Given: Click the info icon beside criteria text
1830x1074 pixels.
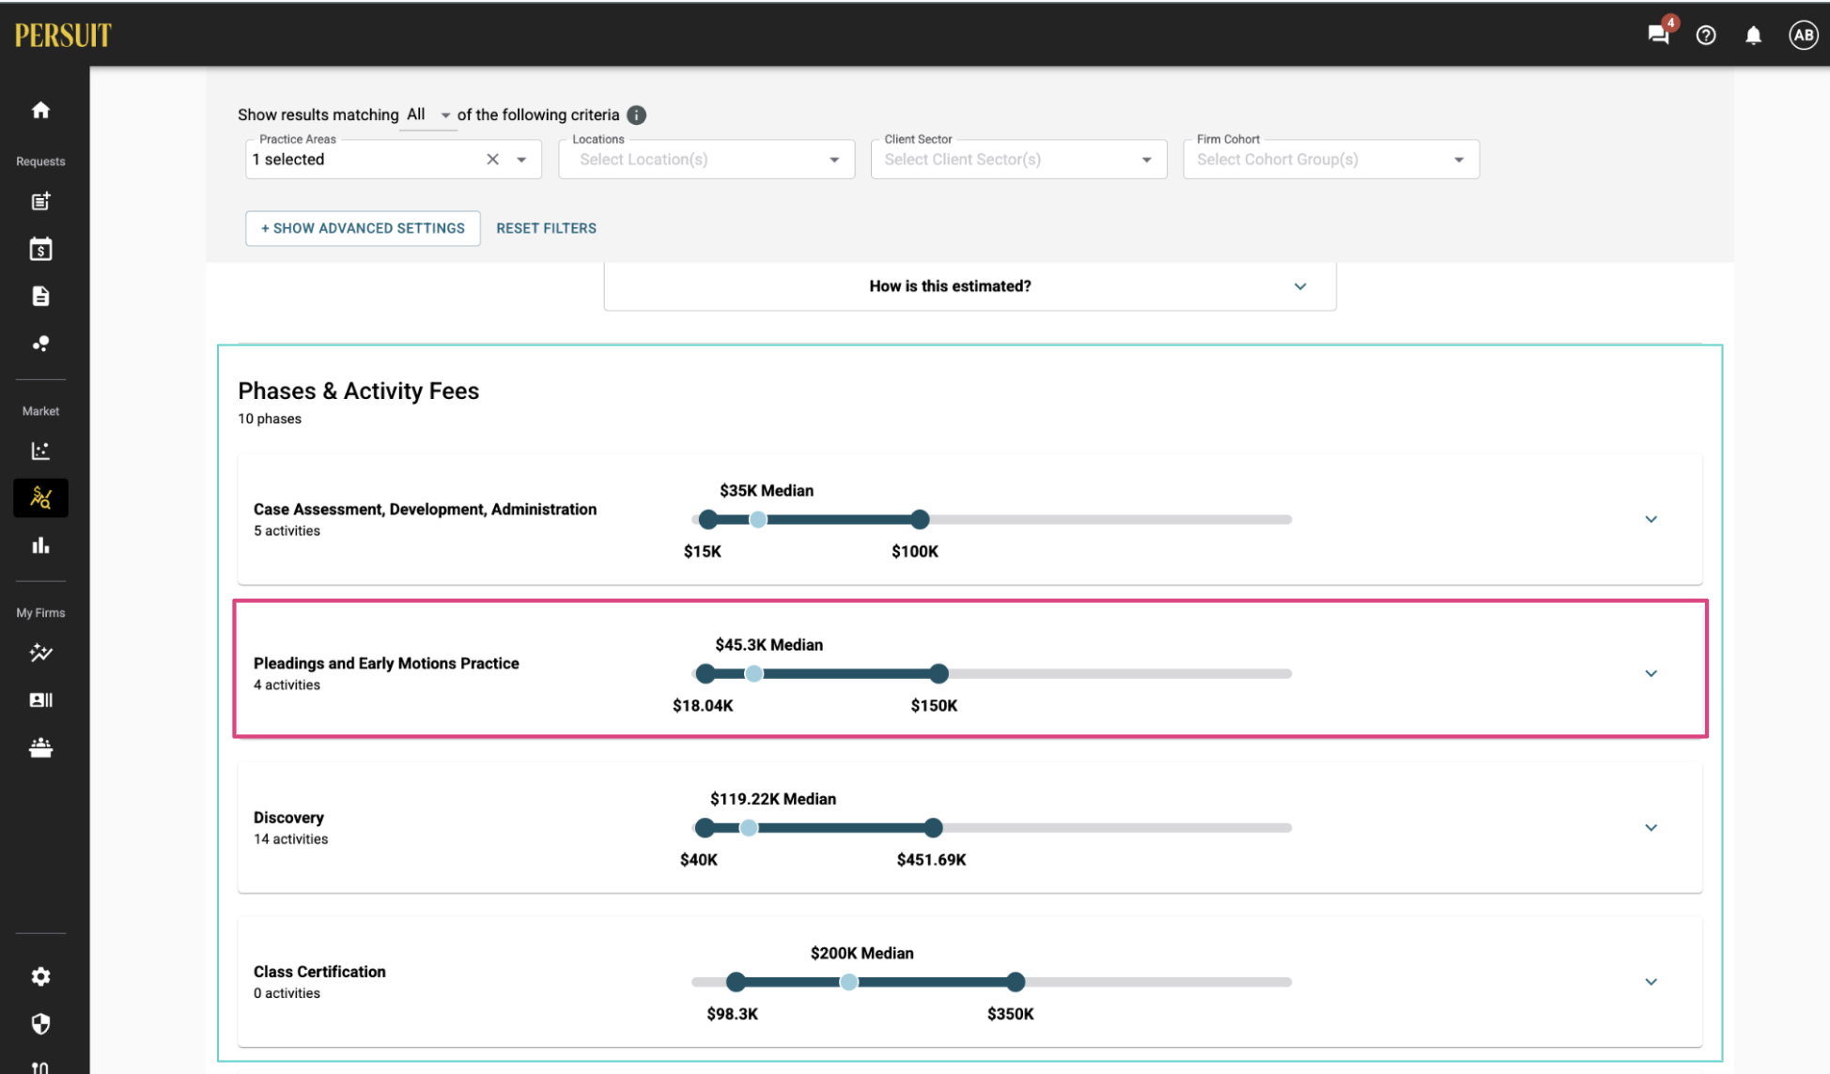Looking at the screenshot, I should point(636,115).
